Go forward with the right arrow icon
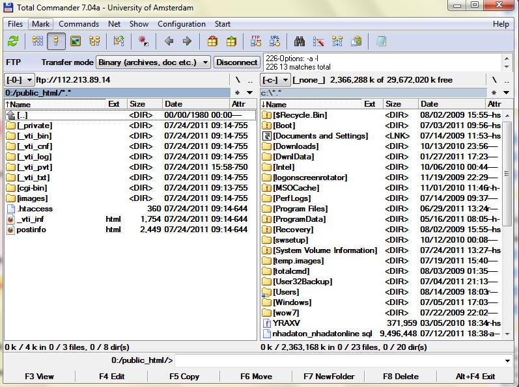Screen dimensions: 519x387 click(x=187, y=42)
